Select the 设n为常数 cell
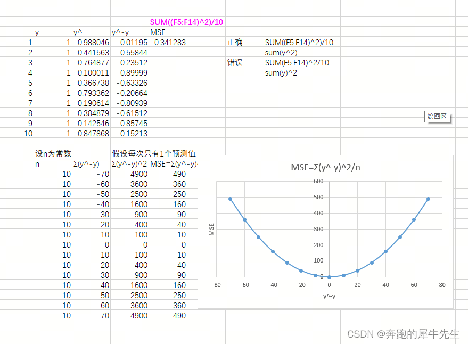The width and height of the screenshot is (468, 344). pyautogui.click(x=53, y=153)
